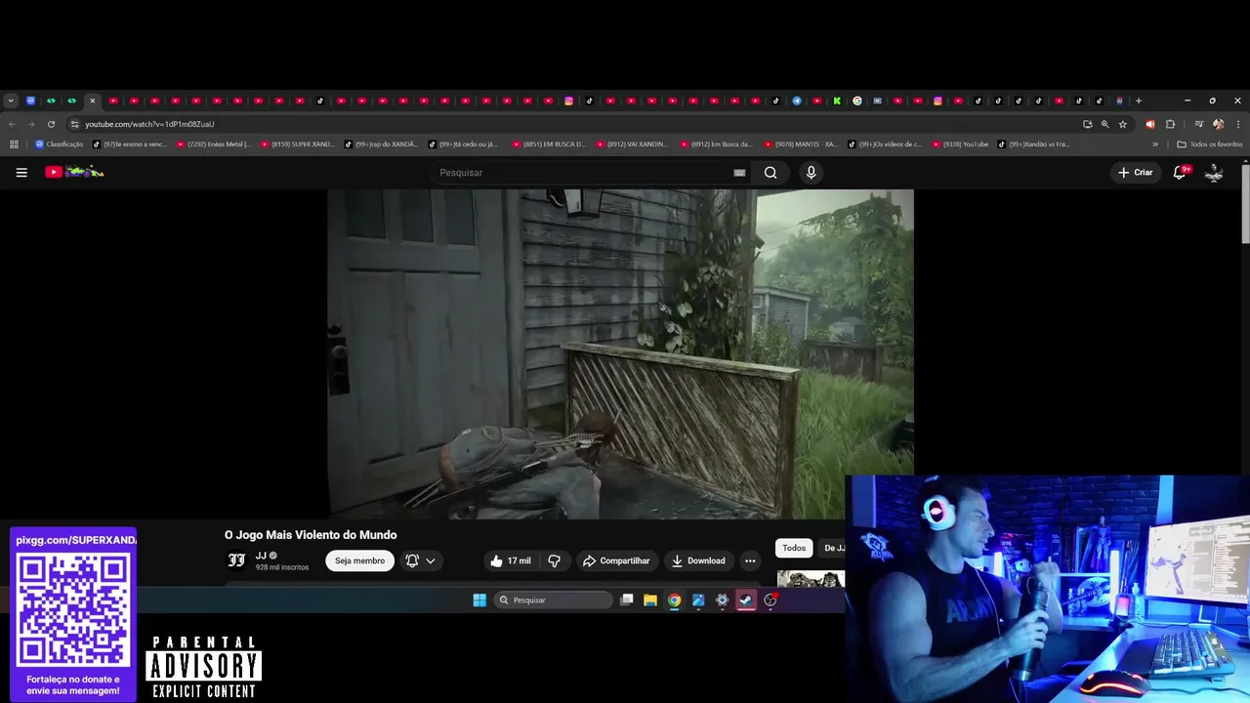Click the video title O Jogo Mais Violento do Mundo
Viewport: 1250px width, 703px height.
pyautogui.click(x=311, y=535)
